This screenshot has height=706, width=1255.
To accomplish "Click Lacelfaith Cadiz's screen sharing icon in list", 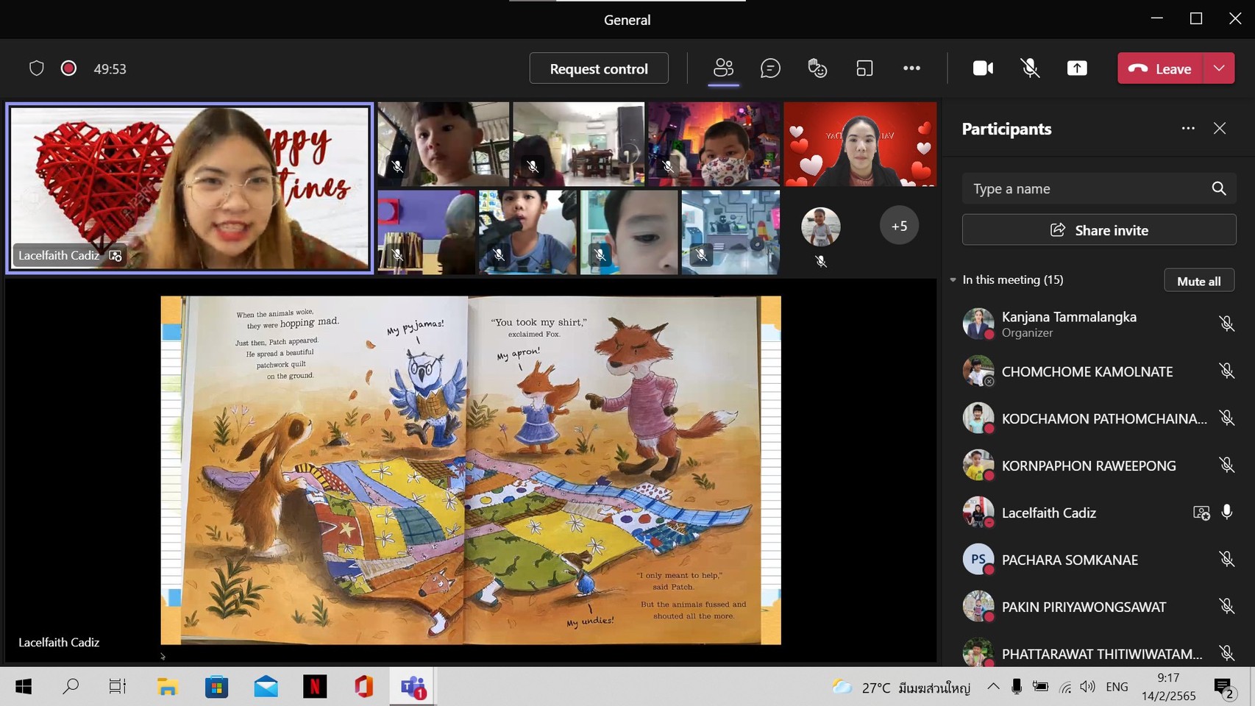I will point(1201,513).
